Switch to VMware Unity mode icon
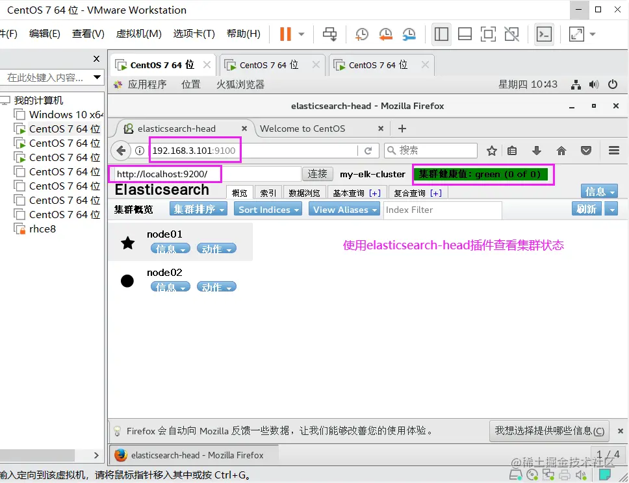 click(x=512, y=34)
